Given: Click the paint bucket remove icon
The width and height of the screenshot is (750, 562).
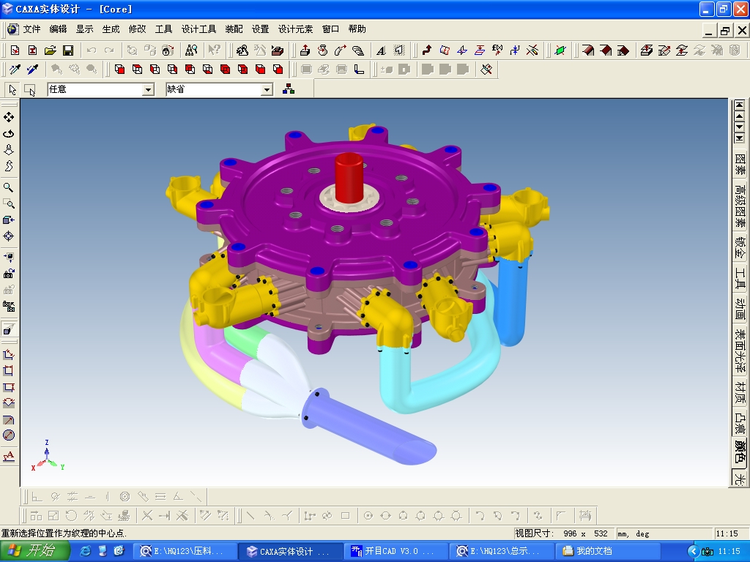Looking at the screenshot, I should [x=486, y=70].
